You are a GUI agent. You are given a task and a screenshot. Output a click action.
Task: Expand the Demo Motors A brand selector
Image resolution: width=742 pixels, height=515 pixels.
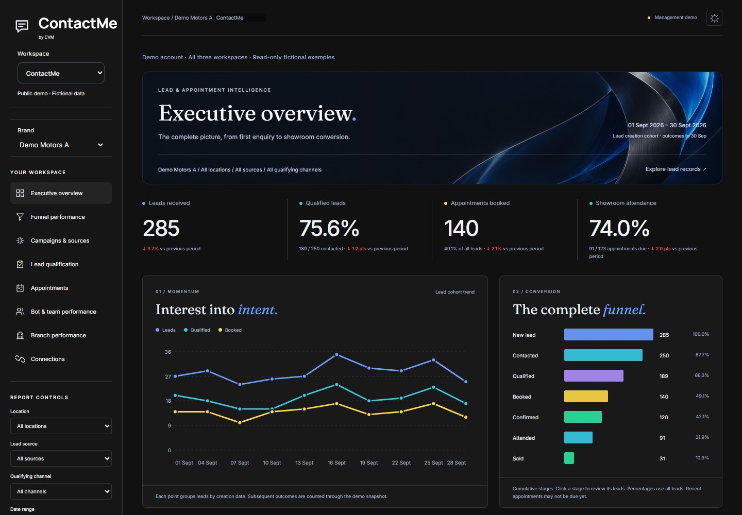coord(61,145)
